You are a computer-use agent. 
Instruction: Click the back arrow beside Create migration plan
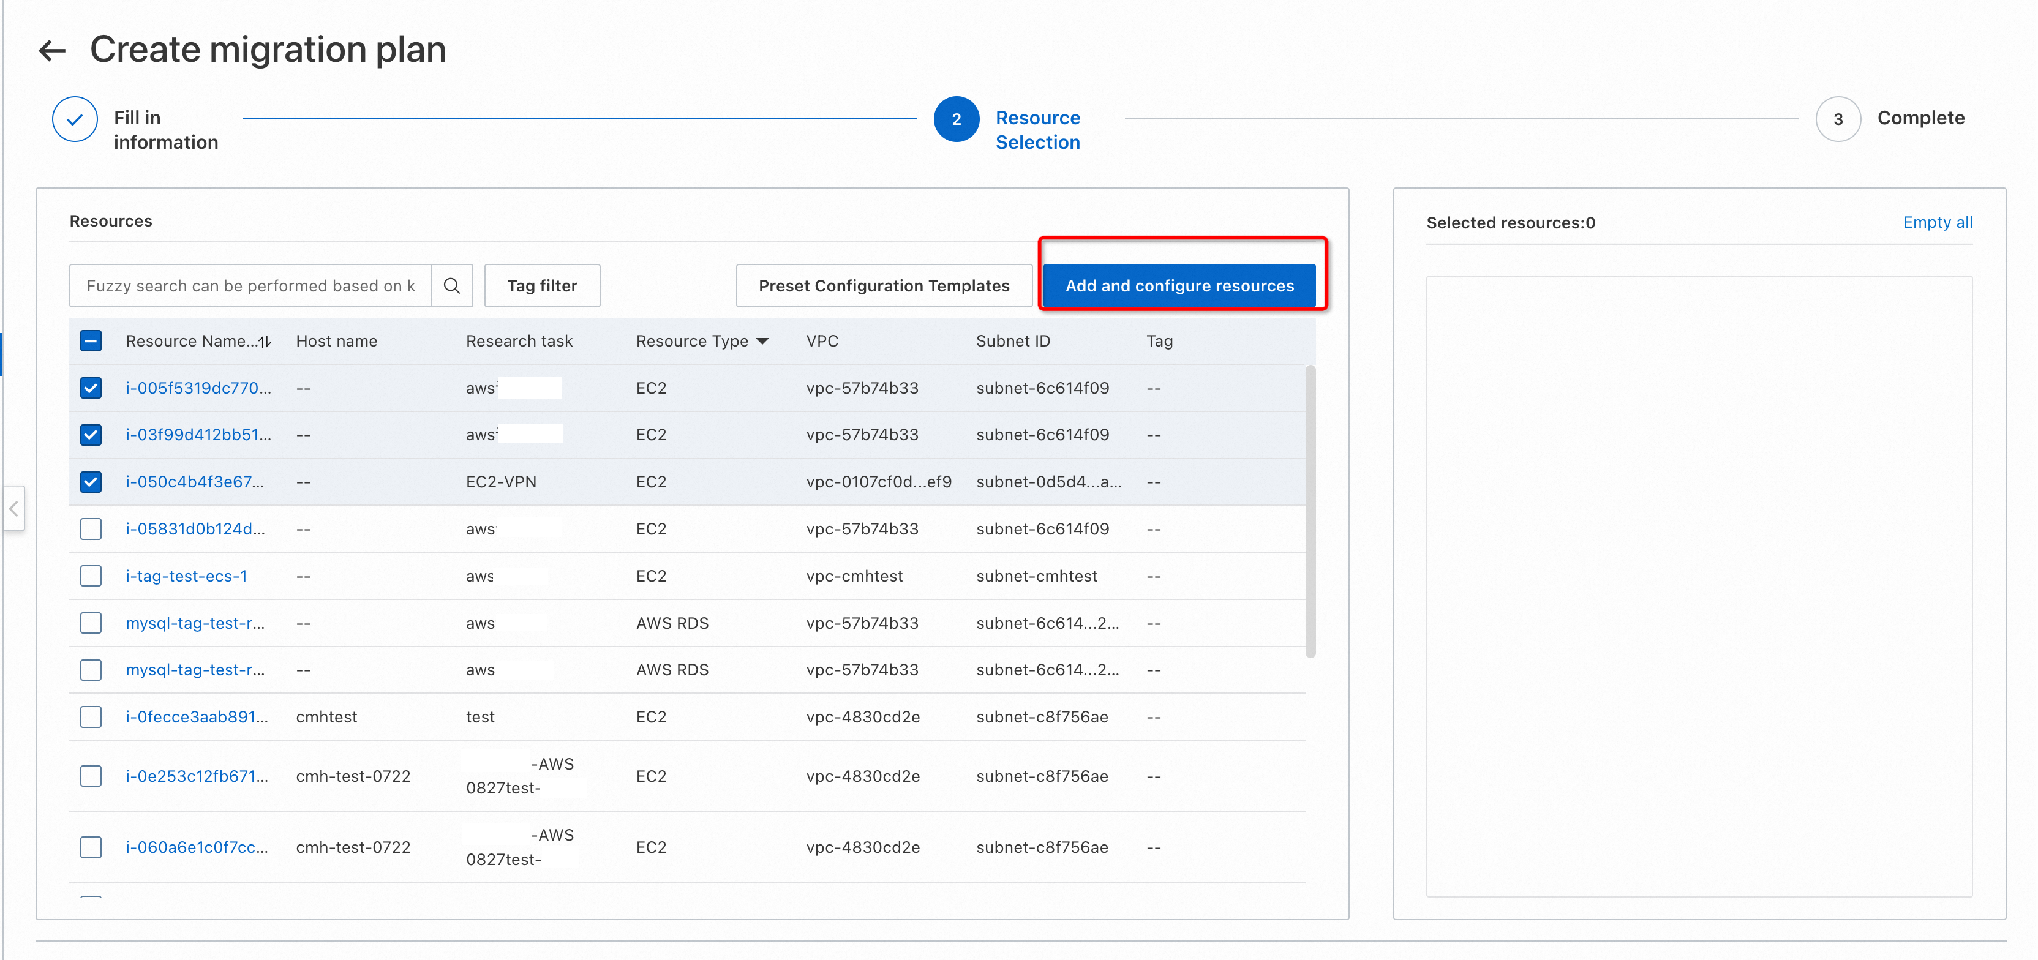[52, 51]
